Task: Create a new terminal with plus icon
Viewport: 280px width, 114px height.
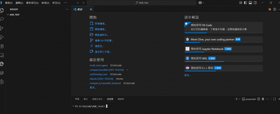Action: (237, 99)
